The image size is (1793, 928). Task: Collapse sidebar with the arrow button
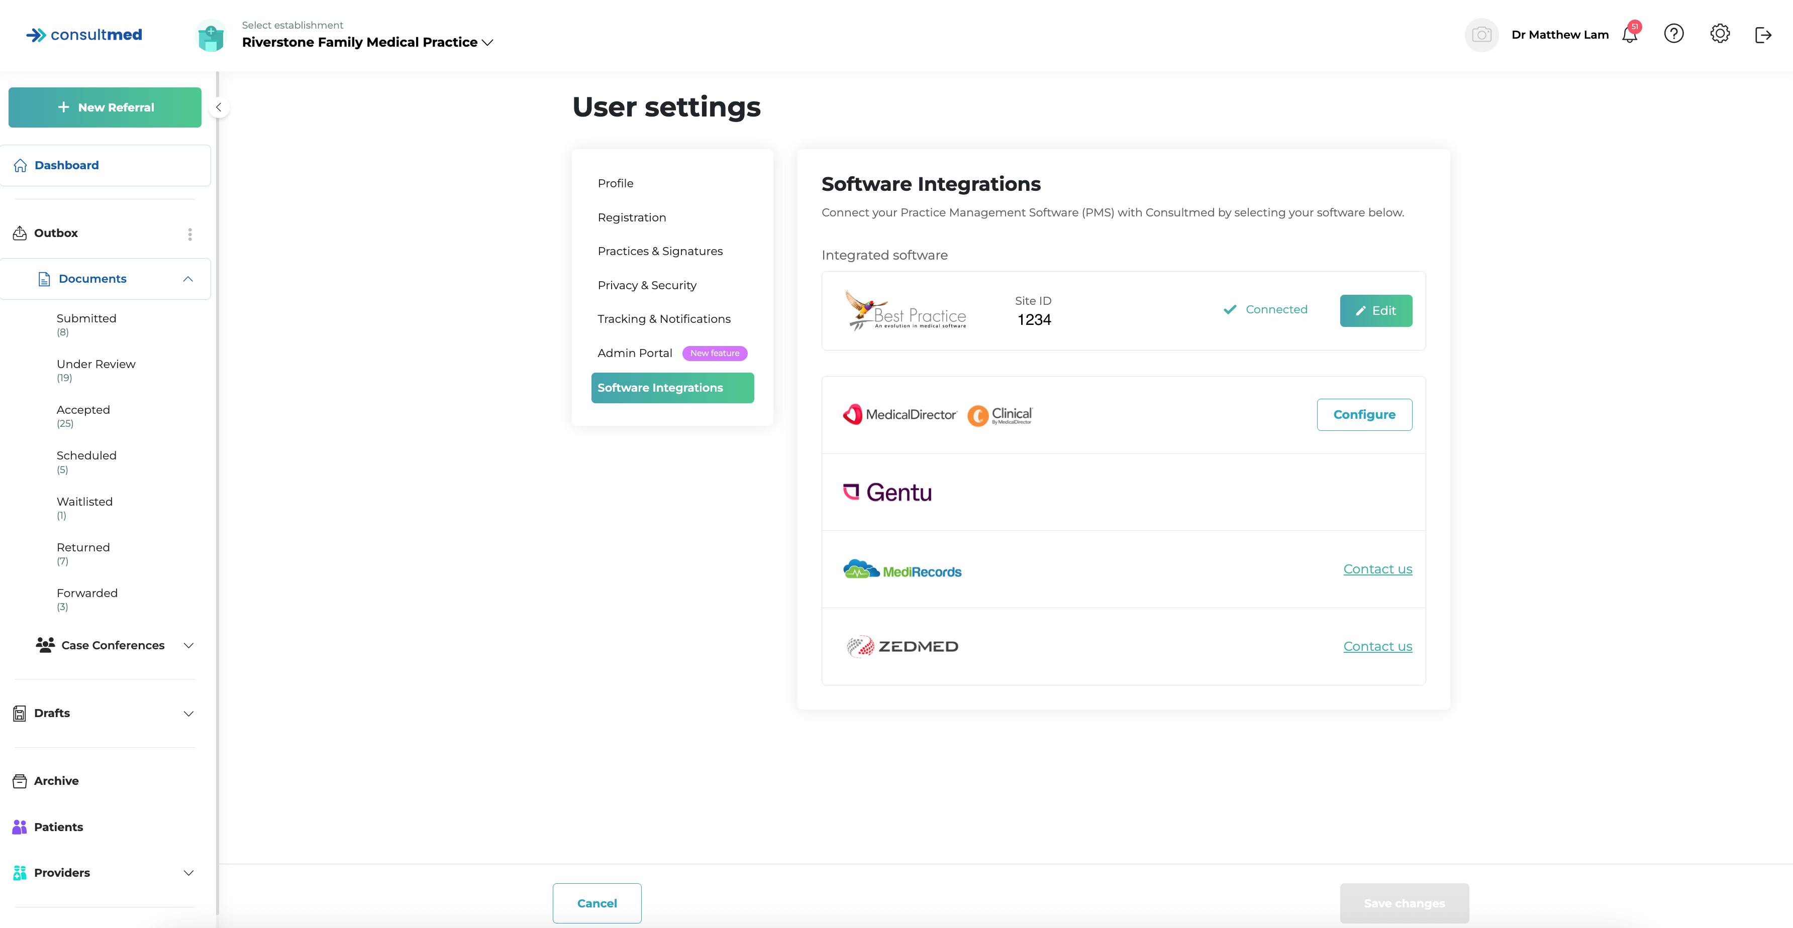pos(219,107)
